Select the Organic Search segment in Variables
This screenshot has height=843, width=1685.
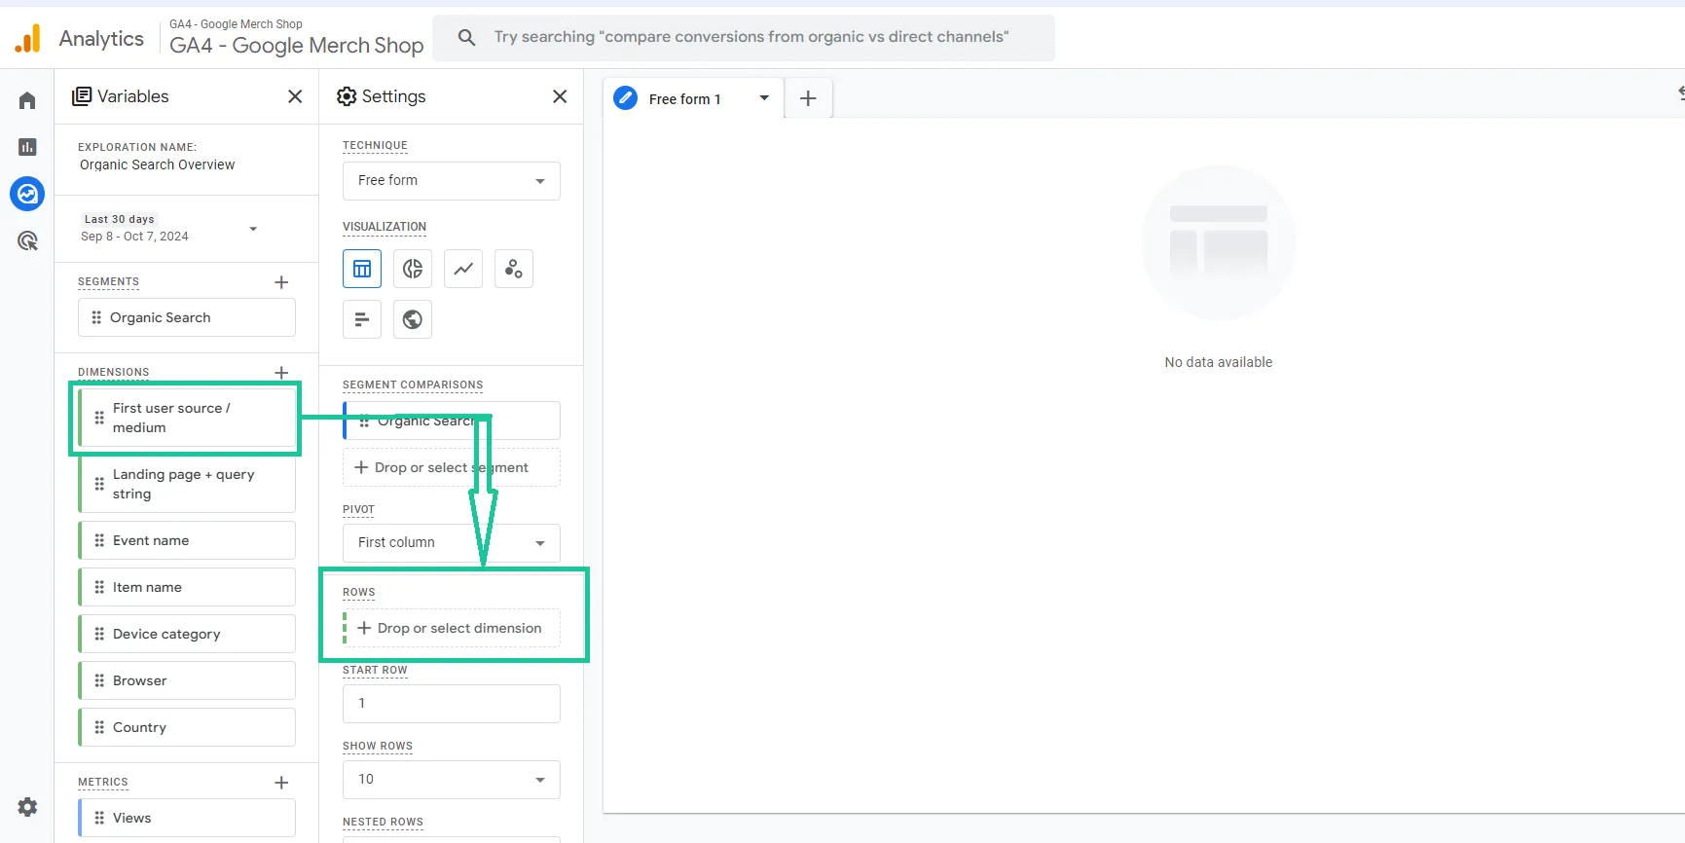(x=187, y=317)
